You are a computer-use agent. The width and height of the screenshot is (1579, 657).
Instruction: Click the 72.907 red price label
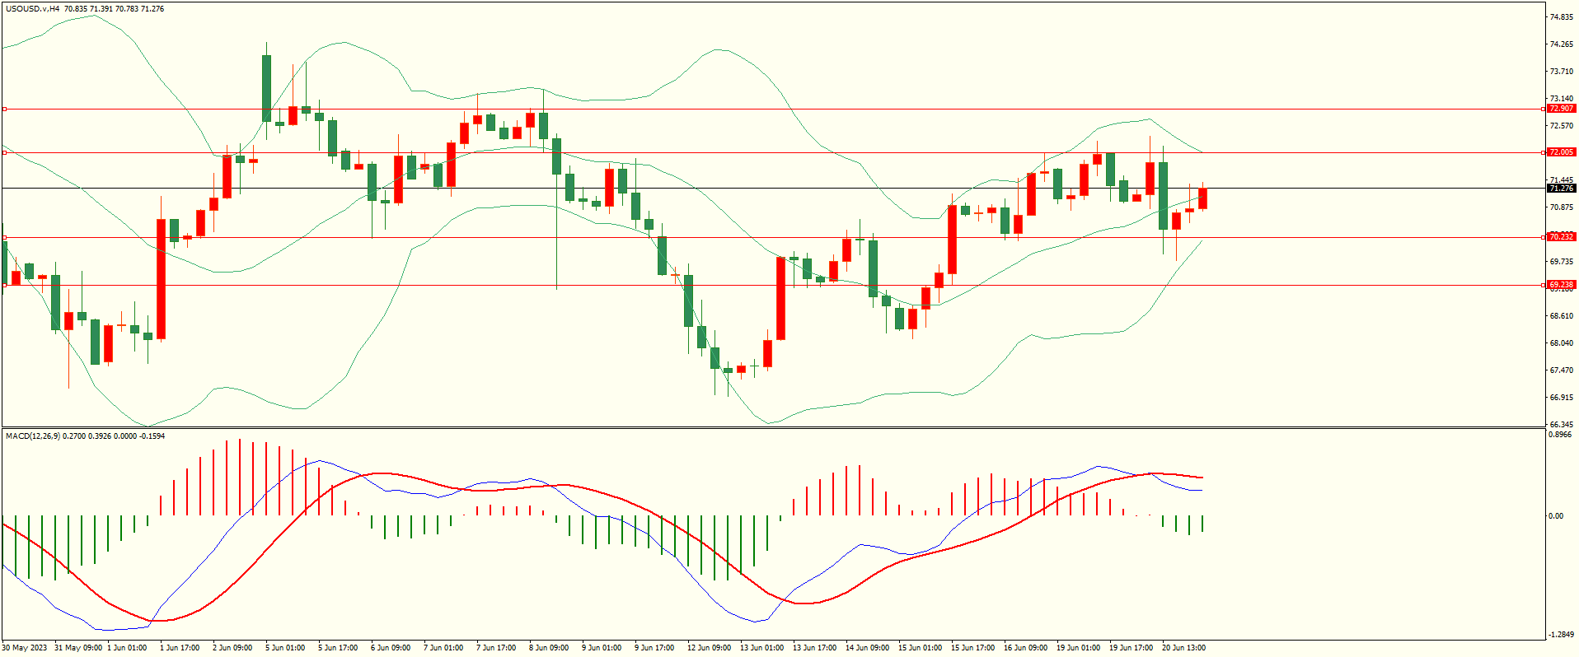coord(1560,109)
